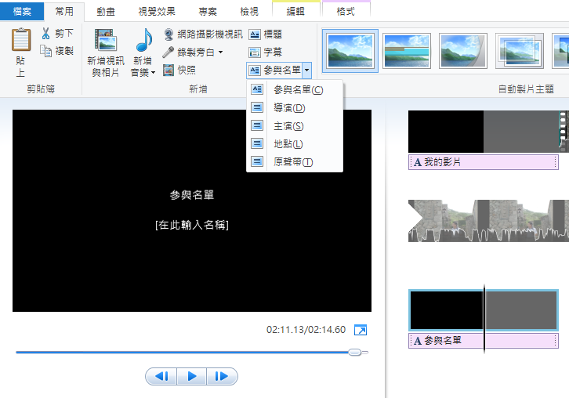This screenshot has height=398, width=569.
Task: Click the Copy (複製) icon
Action: [x=46, y=51]
